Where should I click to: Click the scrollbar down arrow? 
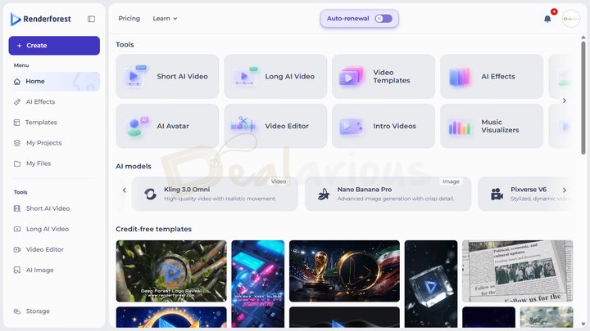(583, 324)
